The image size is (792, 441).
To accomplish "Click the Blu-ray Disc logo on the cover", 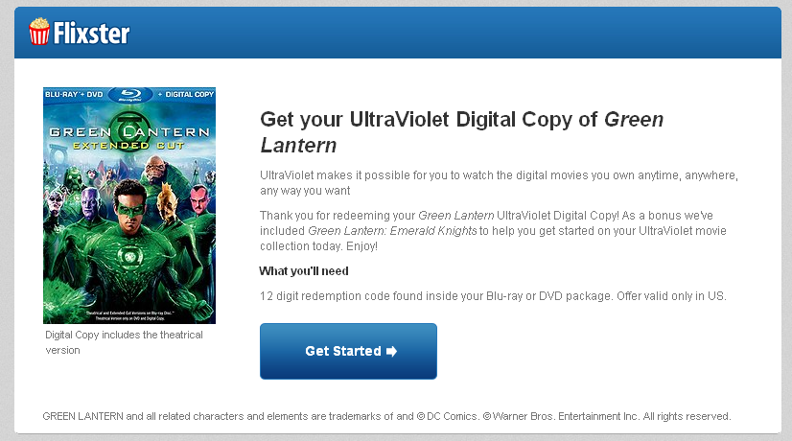I will 129,95.
